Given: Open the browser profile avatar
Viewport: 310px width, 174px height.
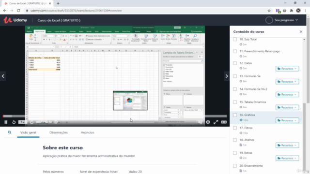Looking at the screenshot, I should pos(298,11).
